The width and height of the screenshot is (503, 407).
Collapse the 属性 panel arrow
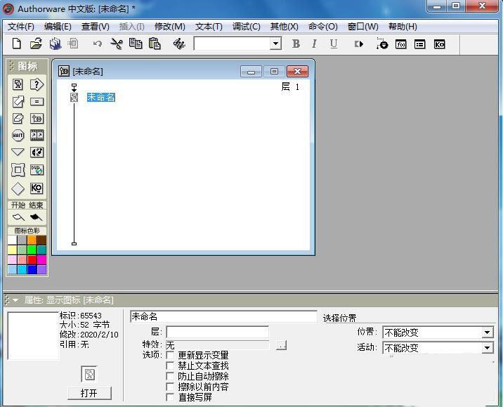[x=15, y=300]
